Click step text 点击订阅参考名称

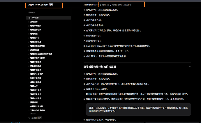(95, 25)
